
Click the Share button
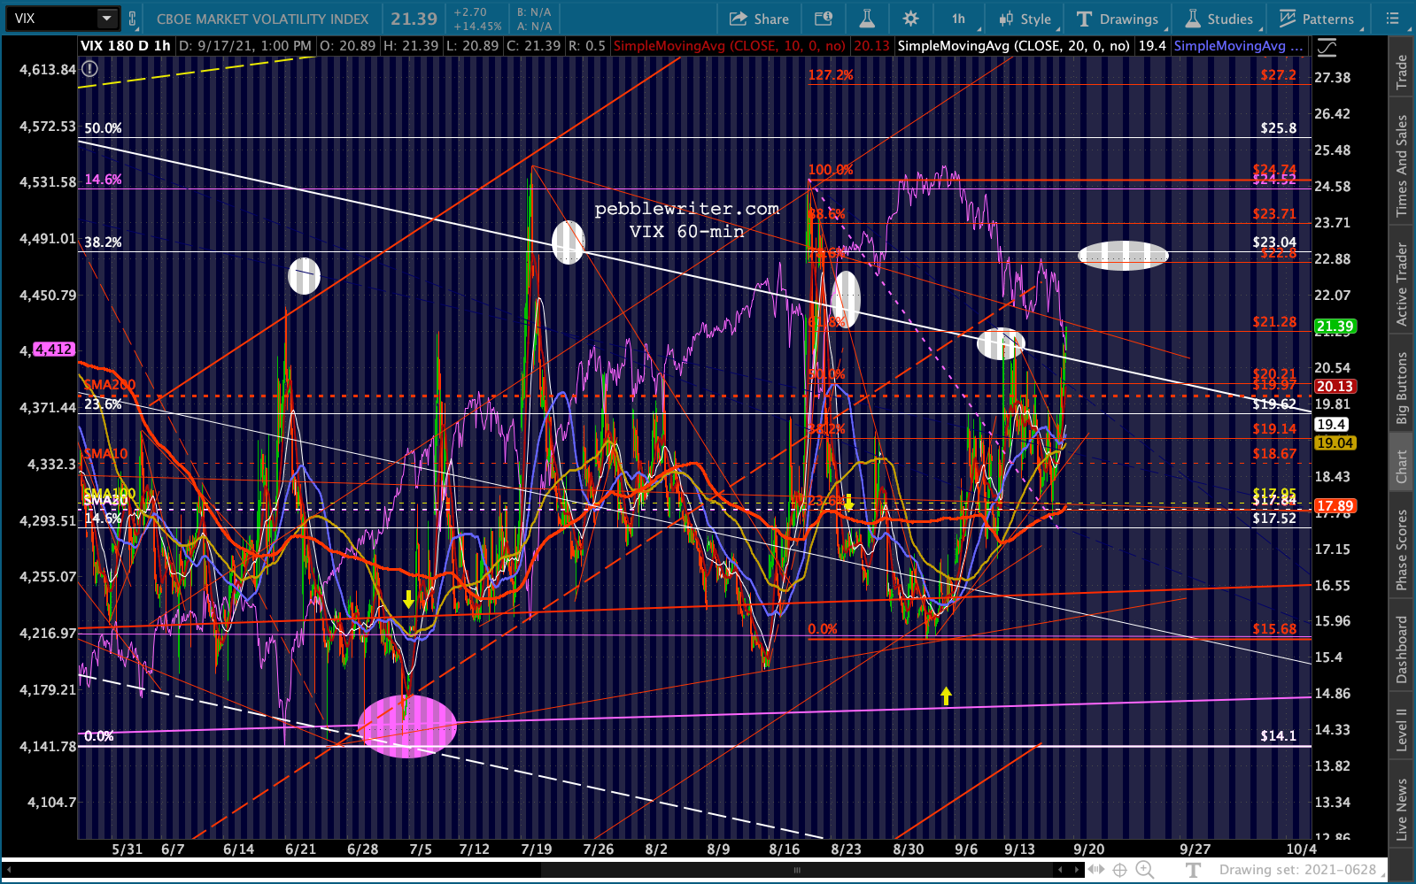759,19
